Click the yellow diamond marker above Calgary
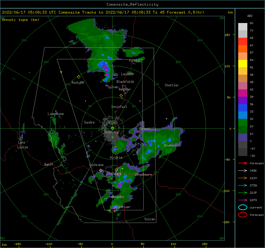 pos(116,170)
